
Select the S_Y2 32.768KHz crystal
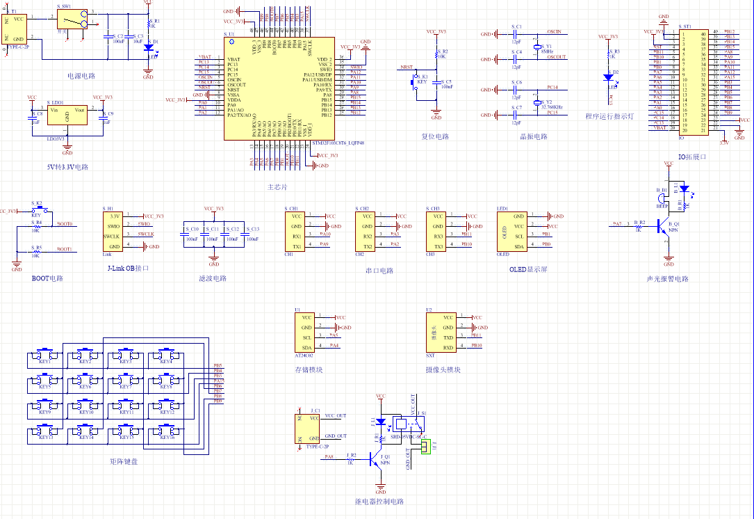(537, 102)
